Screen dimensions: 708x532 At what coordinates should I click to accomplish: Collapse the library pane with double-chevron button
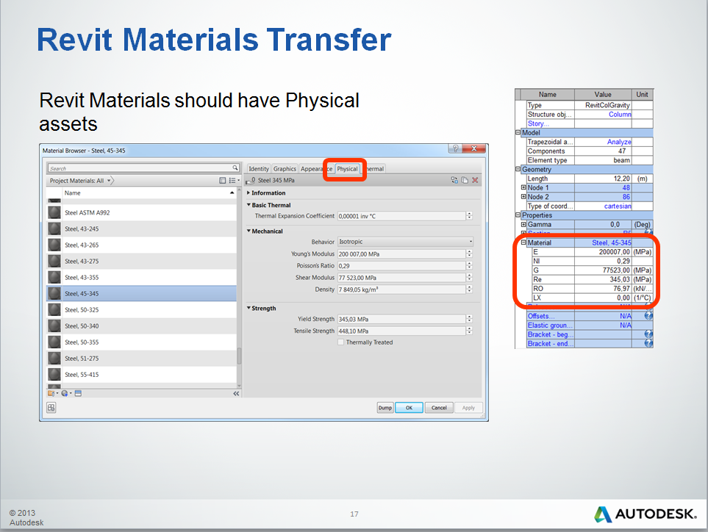tap(237, 392)
